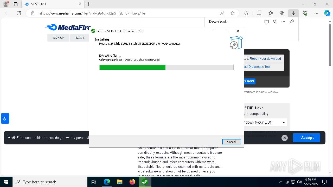
Task: Open File Explorer from taskbar
Action: tap(119, 182)
